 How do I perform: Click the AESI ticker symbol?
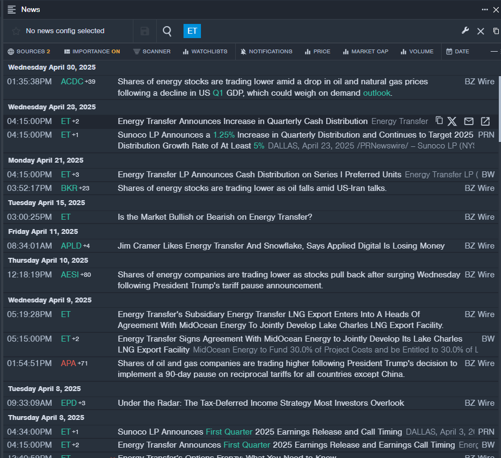70,275
